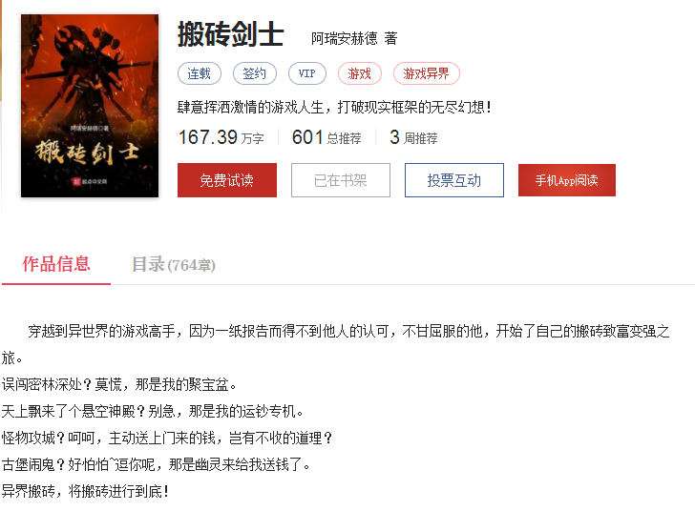Click the 搬砖剑士 title heading

[x=230, y=34]
